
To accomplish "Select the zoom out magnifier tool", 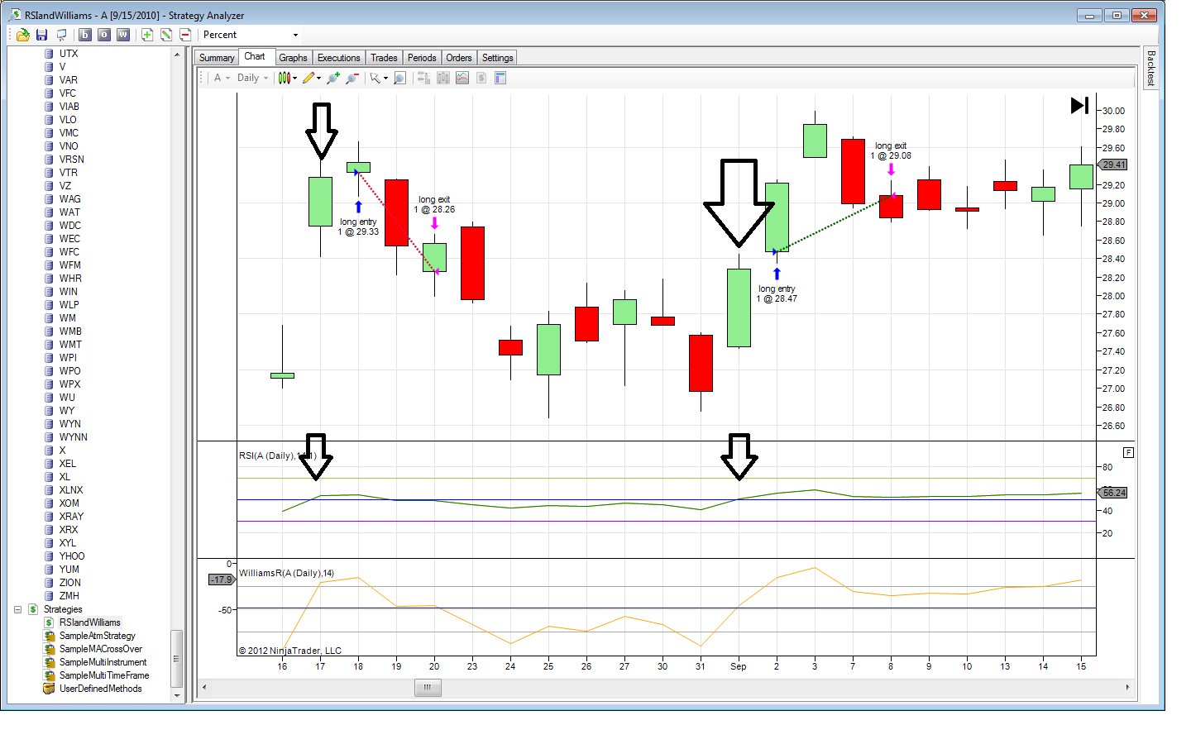I will click(x=352, y=78).
